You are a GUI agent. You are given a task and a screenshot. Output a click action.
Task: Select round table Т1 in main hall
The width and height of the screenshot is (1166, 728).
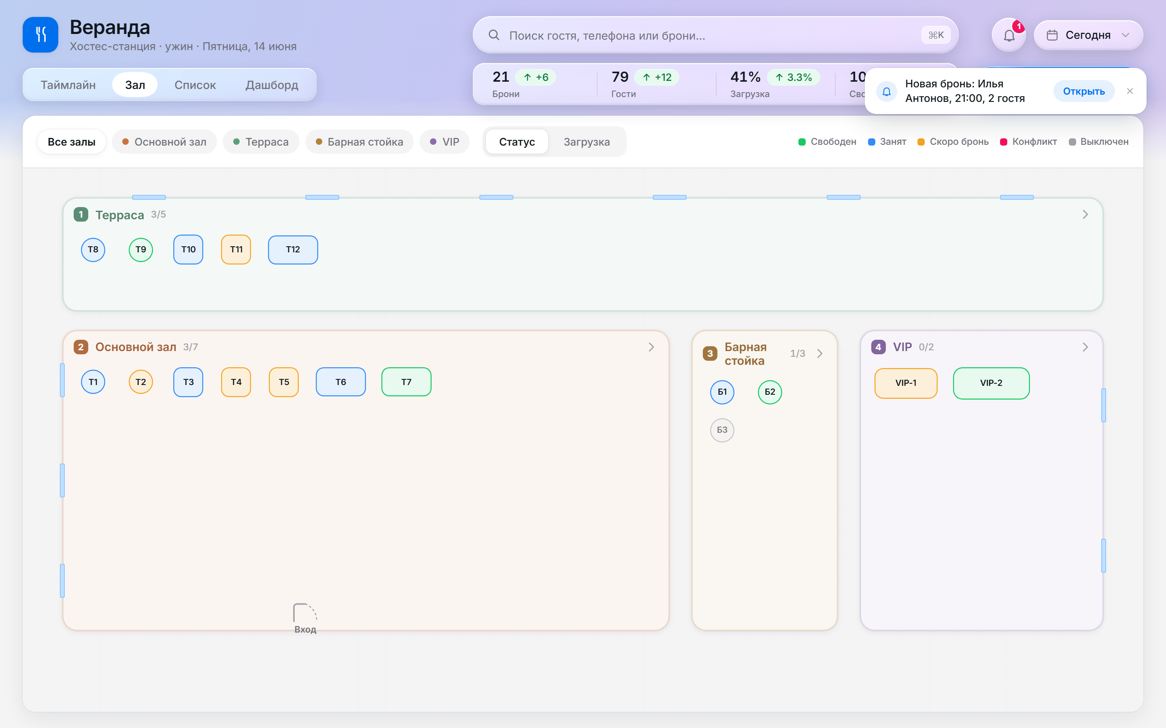point(93,382)
